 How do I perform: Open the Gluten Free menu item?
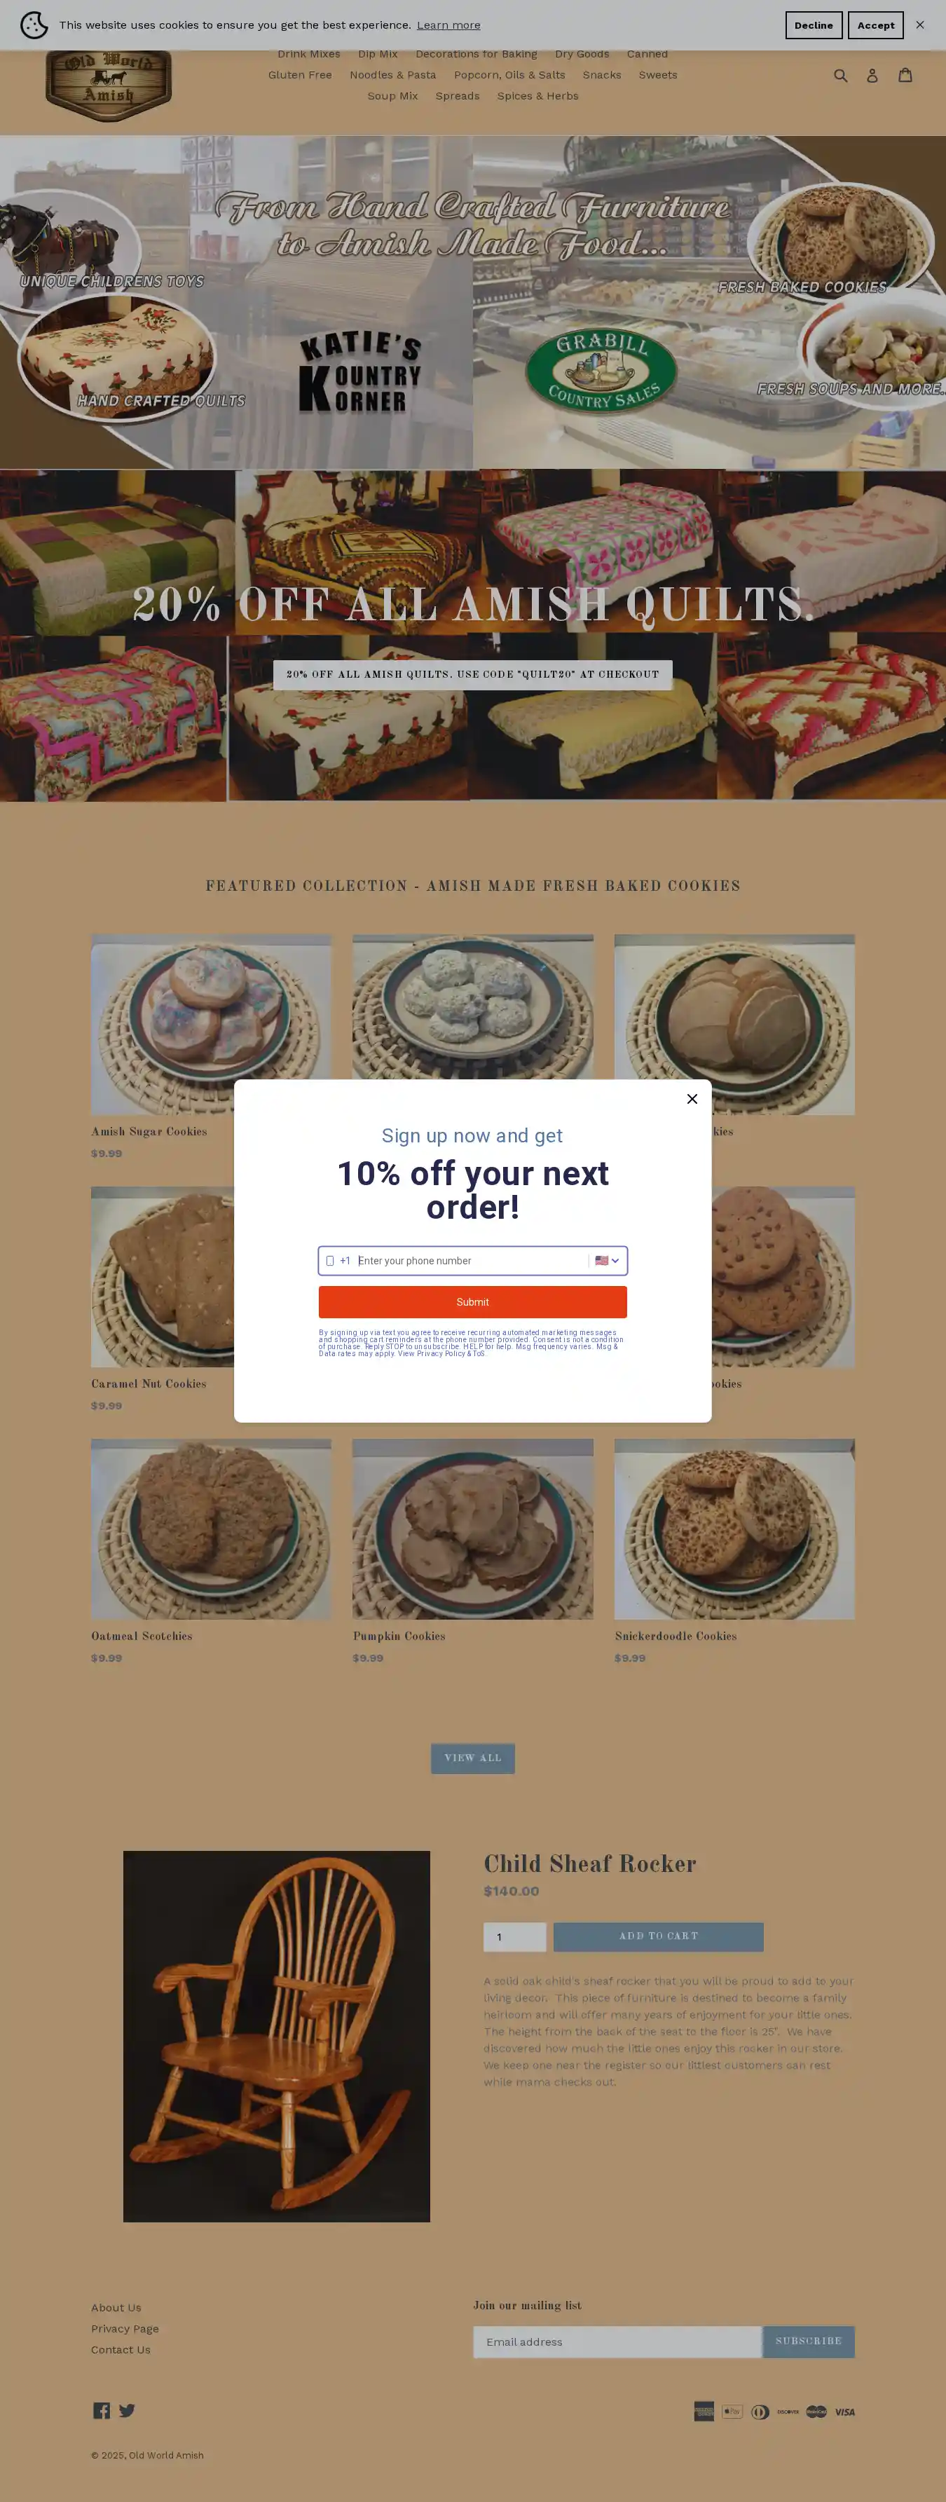click(300, 75)
